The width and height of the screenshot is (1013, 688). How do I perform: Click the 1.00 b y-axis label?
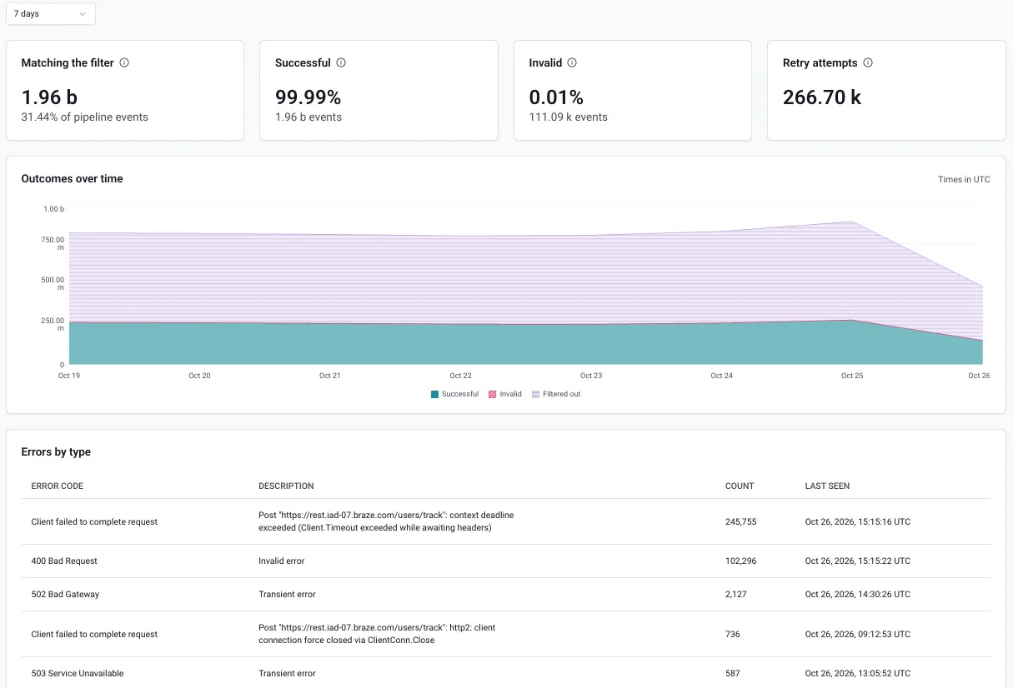coord(54,209)
